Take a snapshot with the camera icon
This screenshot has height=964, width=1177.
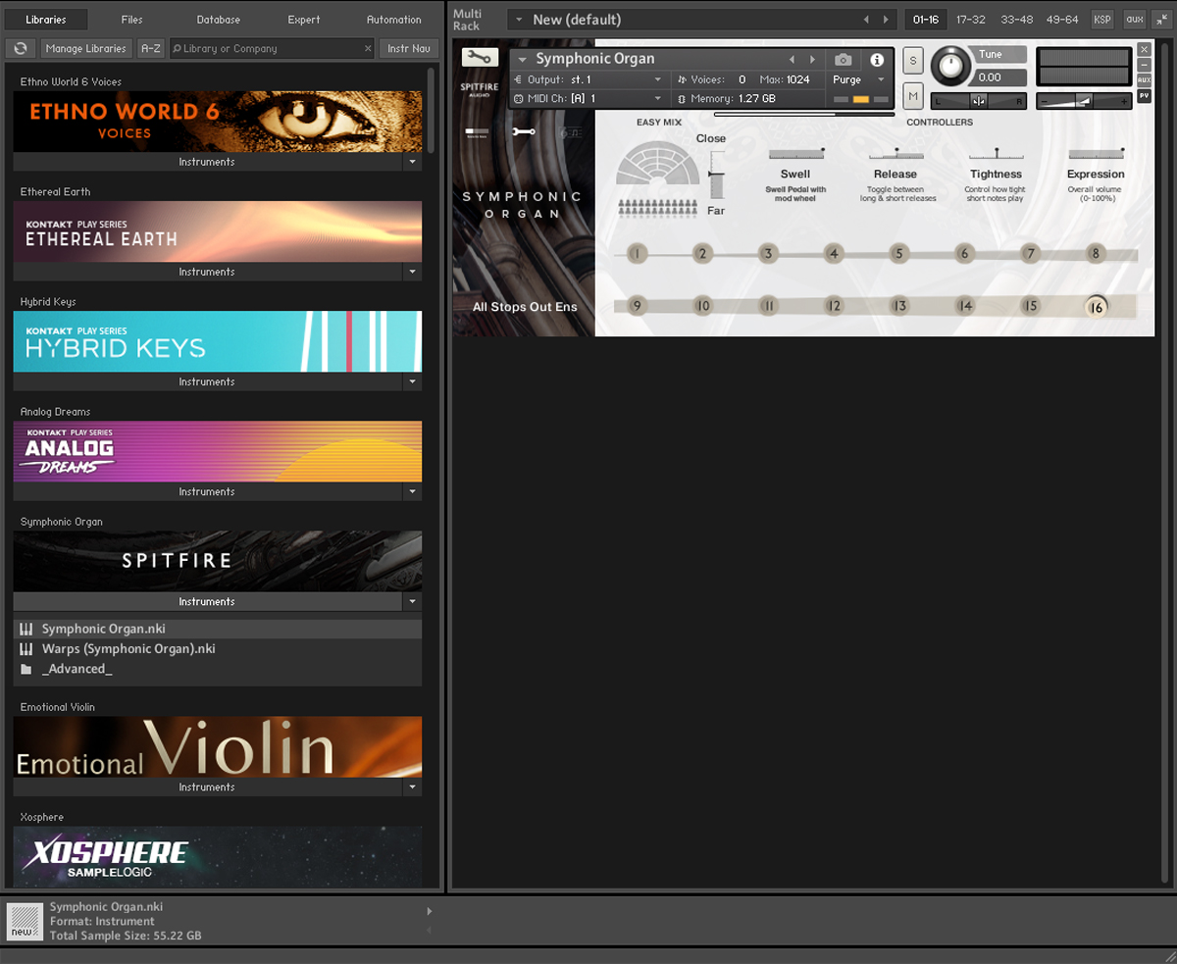tap(843, 60)
